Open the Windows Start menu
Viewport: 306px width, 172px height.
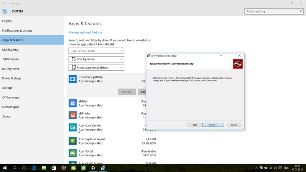coord(5,168)
